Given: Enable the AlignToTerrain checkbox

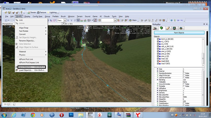Looking at the screenshot, I should tap(184, 75).
